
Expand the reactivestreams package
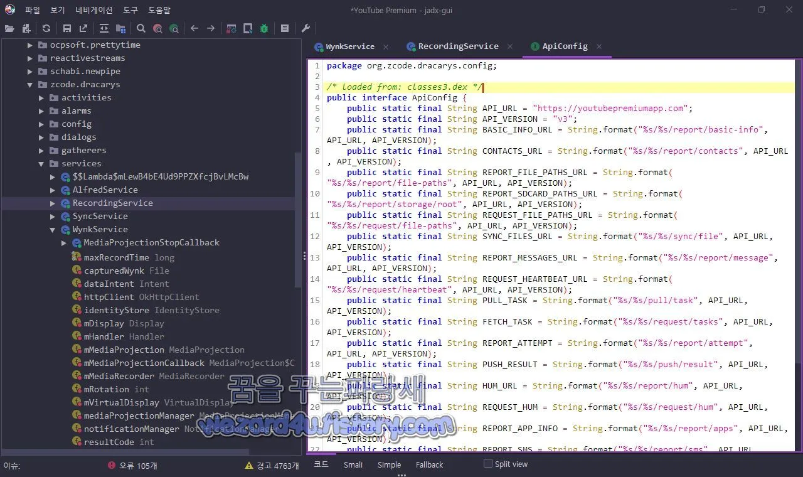[30, 58]
